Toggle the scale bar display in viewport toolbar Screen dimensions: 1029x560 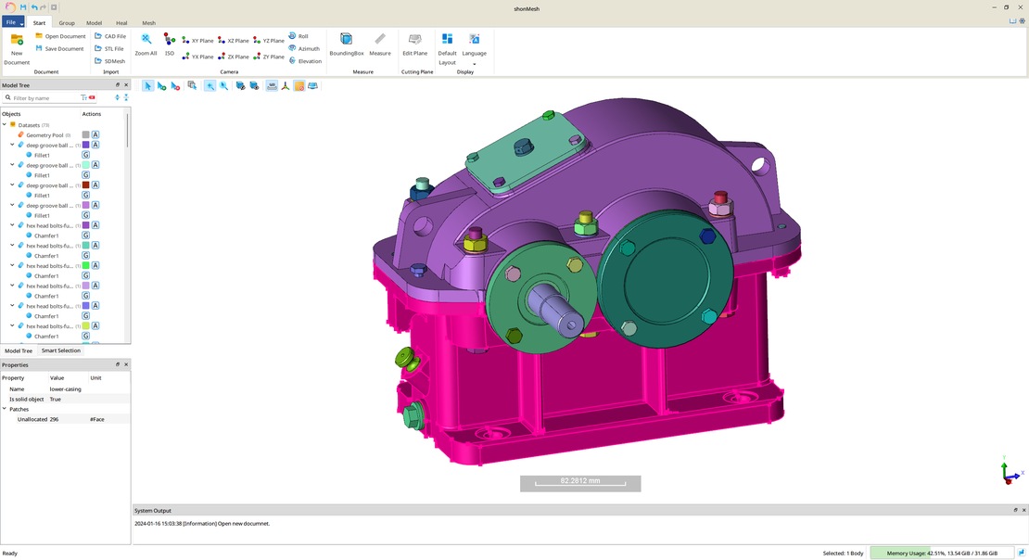click(272, 85)
